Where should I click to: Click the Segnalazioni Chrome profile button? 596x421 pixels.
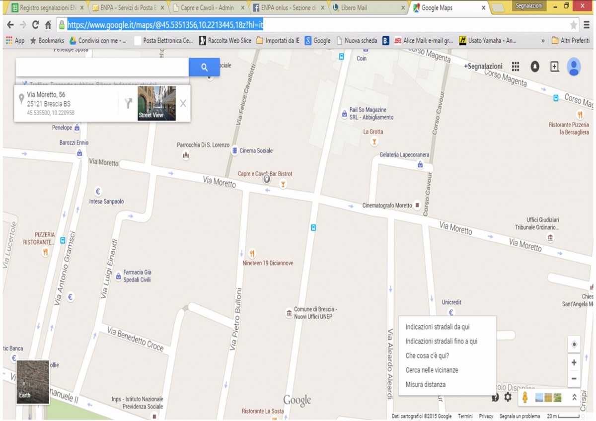coord(528,6)
